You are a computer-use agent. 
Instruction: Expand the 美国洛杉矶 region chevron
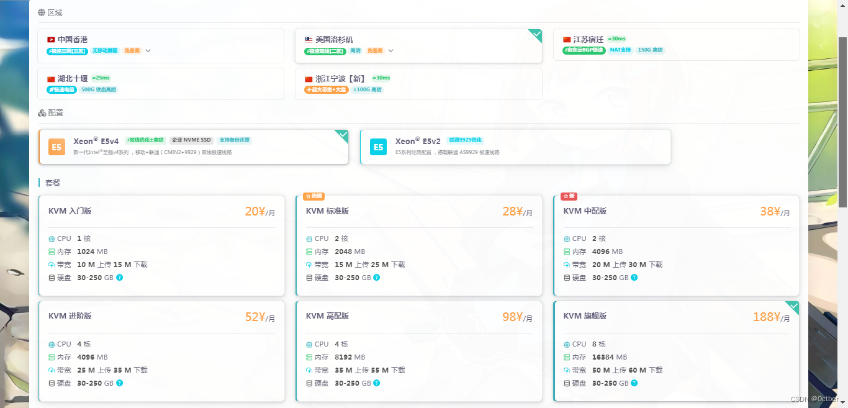[391, 51]
